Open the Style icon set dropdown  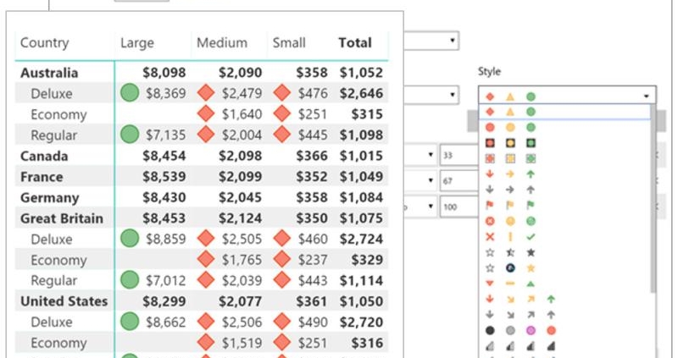pyautogui.click(x=567, y=96)
